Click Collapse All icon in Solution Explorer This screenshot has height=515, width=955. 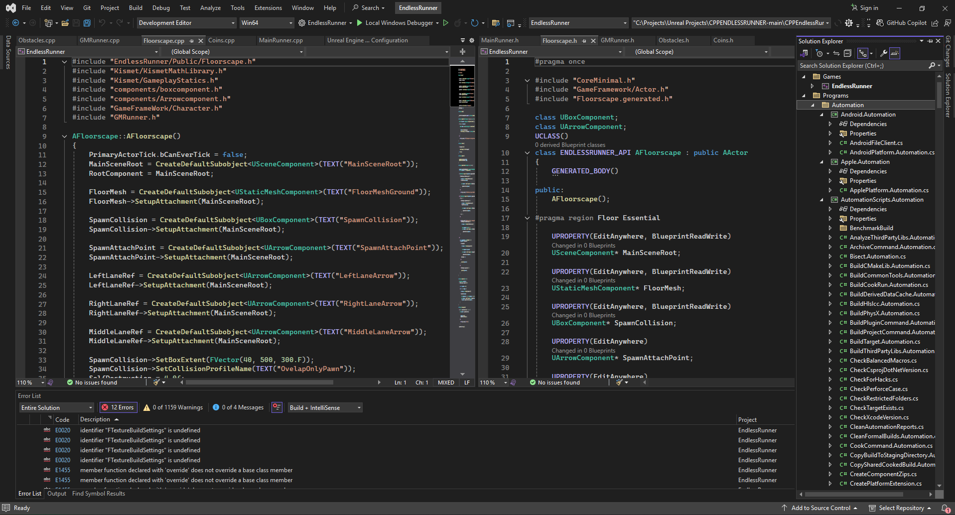[x=847, y=53]
